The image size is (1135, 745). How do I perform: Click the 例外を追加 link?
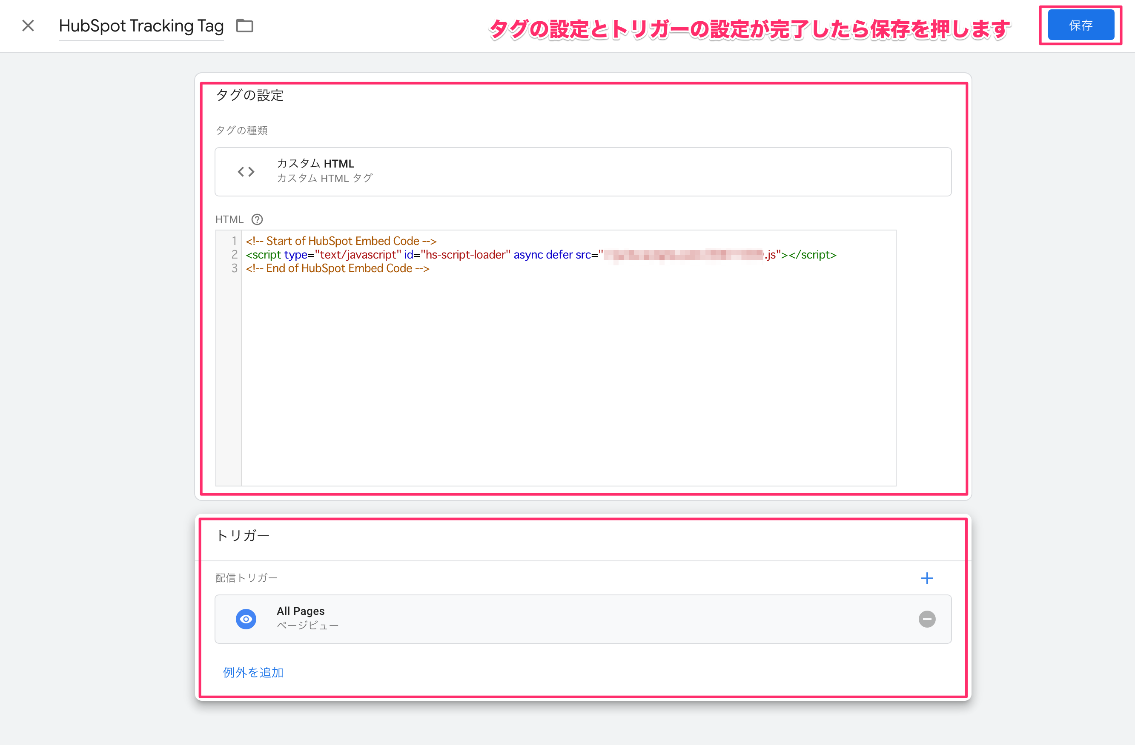click(x=253, y=672)
